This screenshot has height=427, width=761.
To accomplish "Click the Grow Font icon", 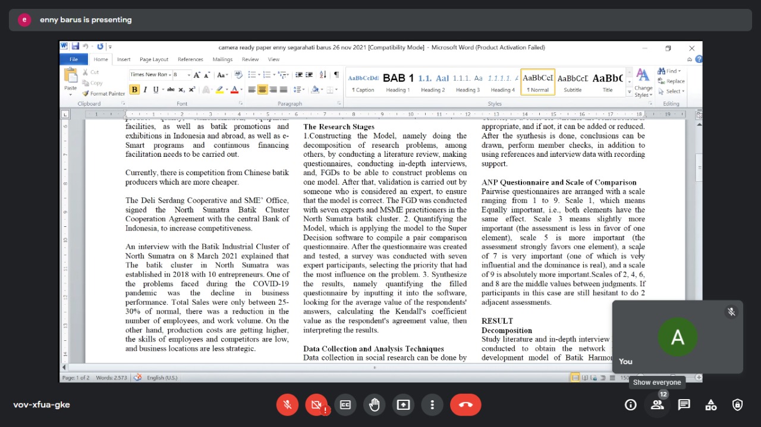I will click(197, 75).
